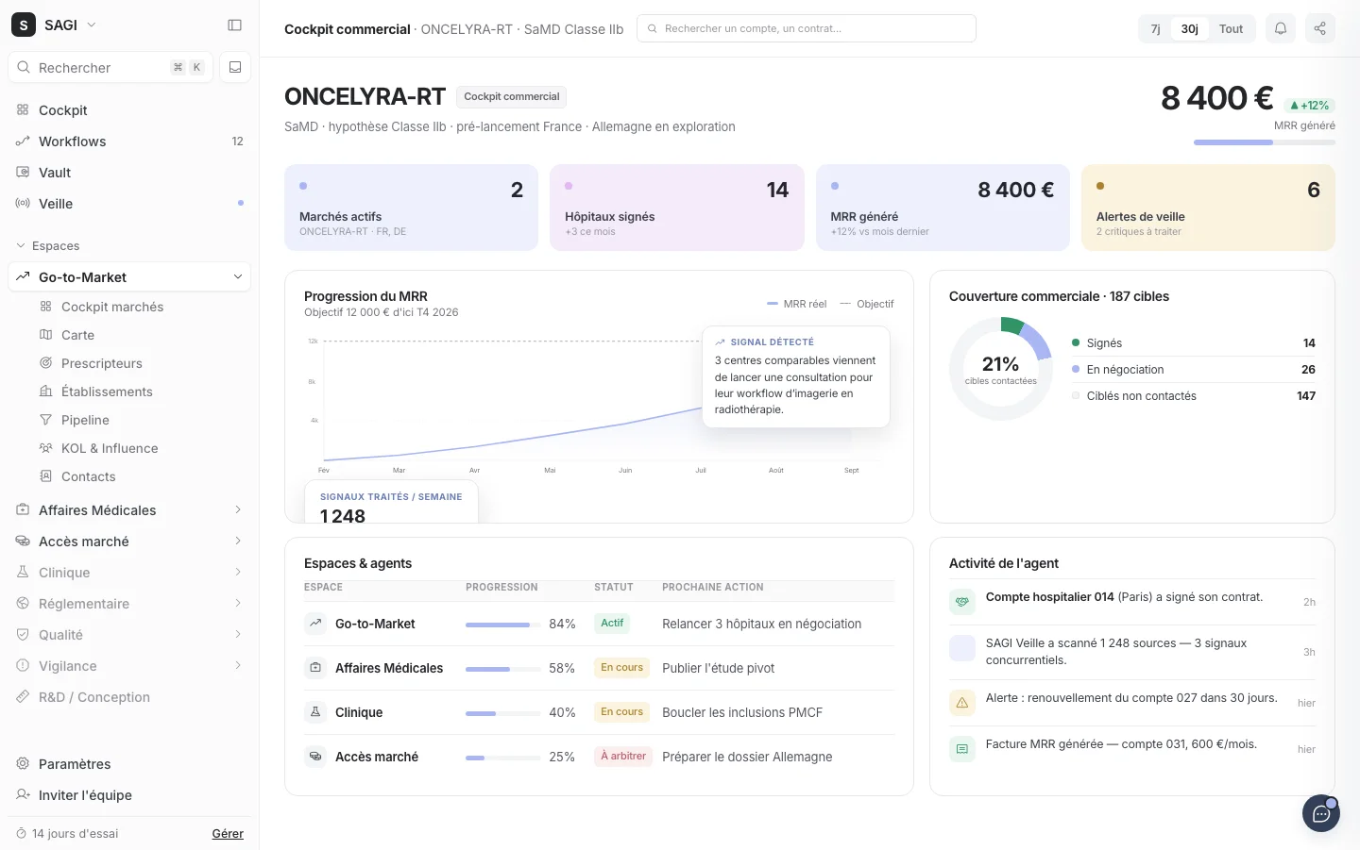Toggle Objectif chart legend

[x=867, y=304]
